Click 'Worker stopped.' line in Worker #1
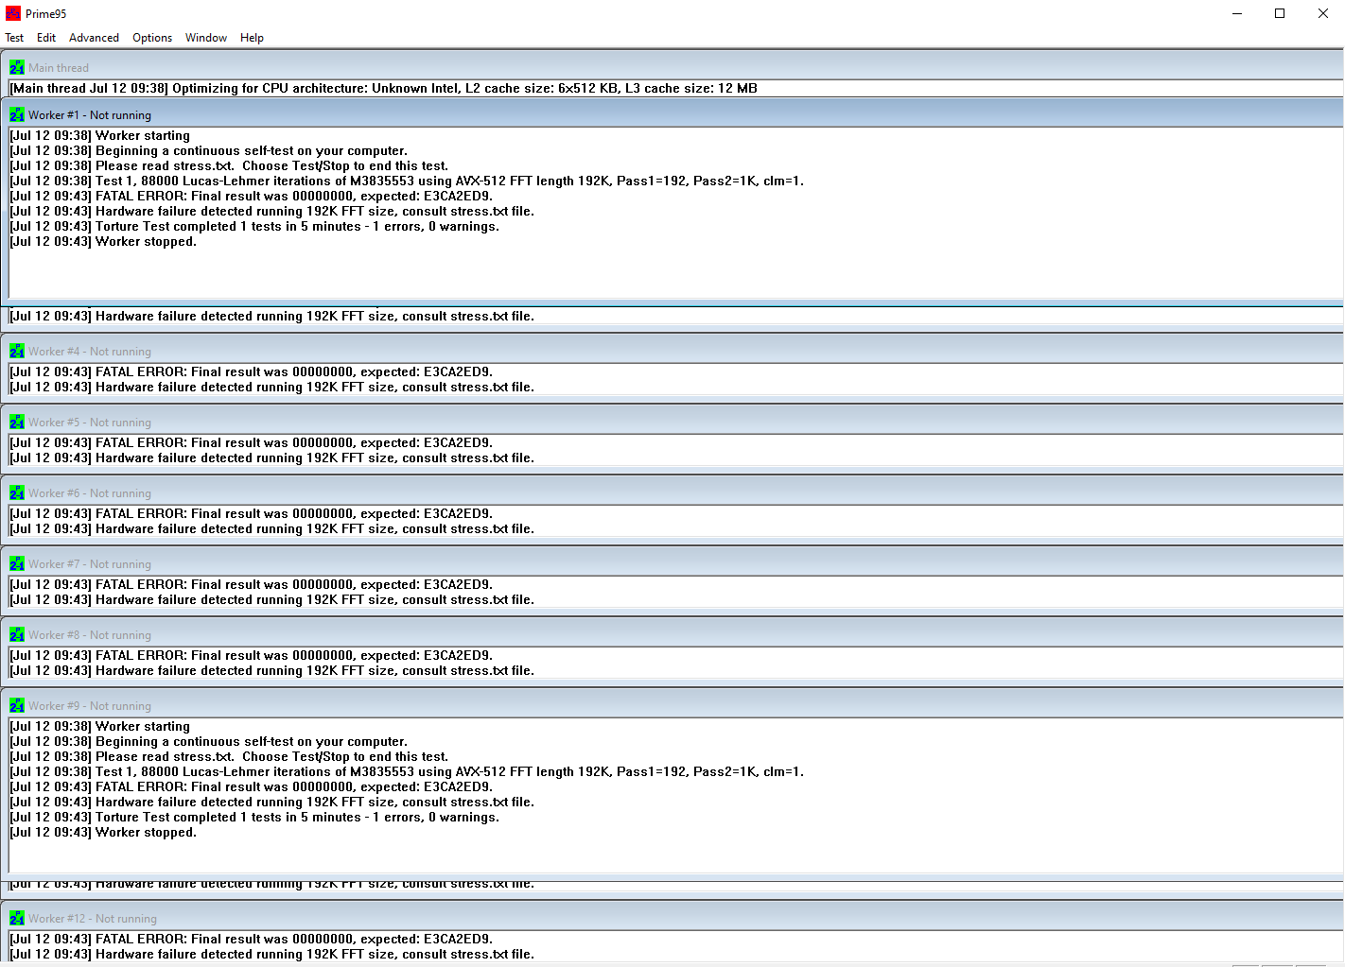The image size is (1345, 967). 103,241
